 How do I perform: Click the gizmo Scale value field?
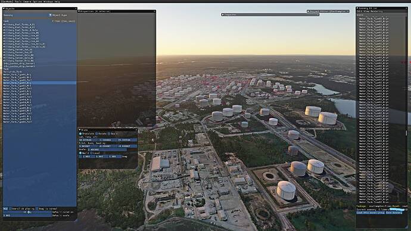tap(107, 149)
